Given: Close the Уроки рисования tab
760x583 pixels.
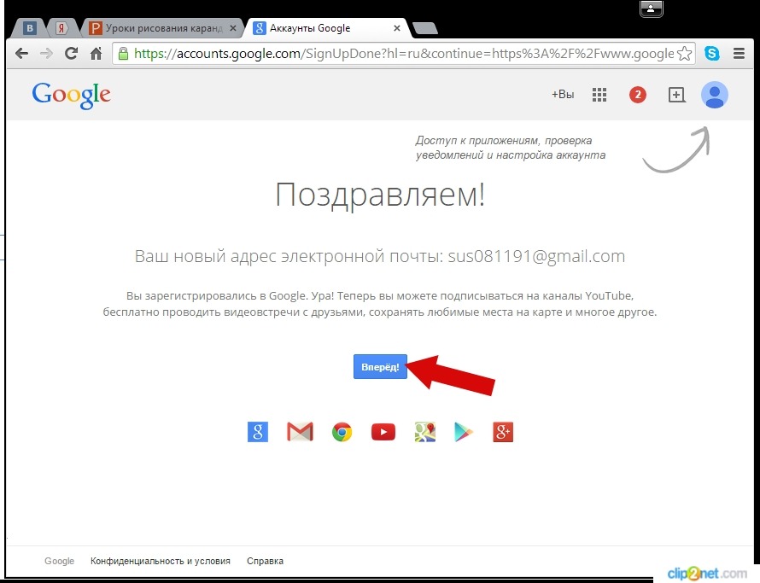Looking at the screenshot, I should 232,28.
